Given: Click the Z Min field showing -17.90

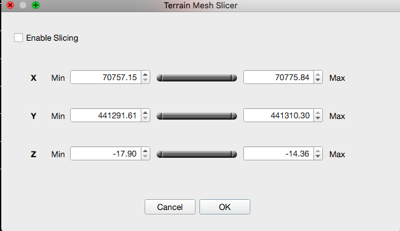Looking at the screenshot, I should [x=106, y=153].
